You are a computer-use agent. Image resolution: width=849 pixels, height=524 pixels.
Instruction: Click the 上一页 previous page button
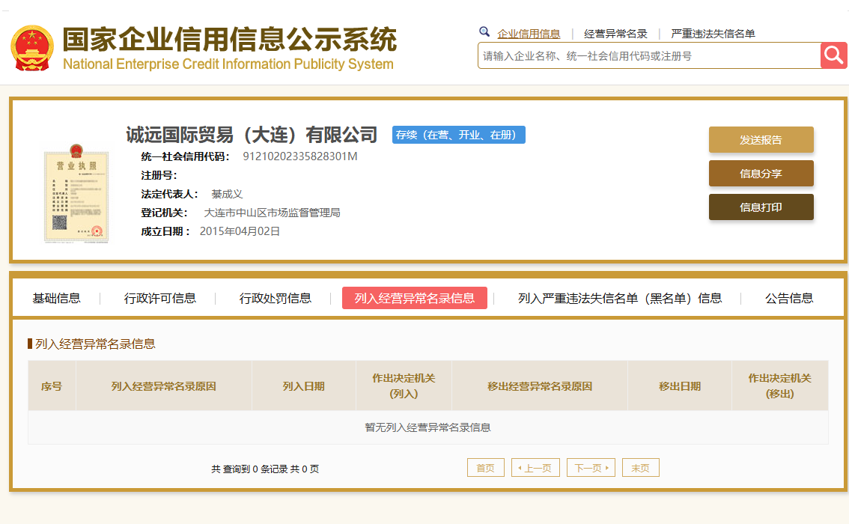pyautogui.click(x=535, y=468)
